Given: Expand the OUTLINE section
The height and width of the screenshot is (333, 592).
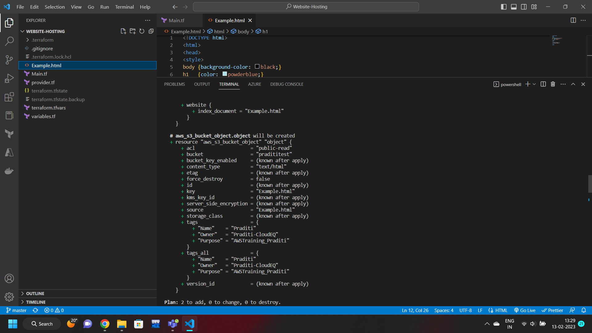Looking at the screenshot, I should click(35, 294).
